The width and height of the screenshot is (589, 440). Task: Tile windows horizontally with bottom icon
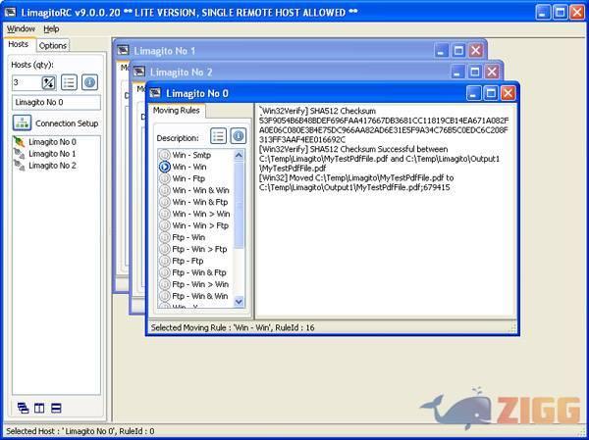(x=56, y=408)
